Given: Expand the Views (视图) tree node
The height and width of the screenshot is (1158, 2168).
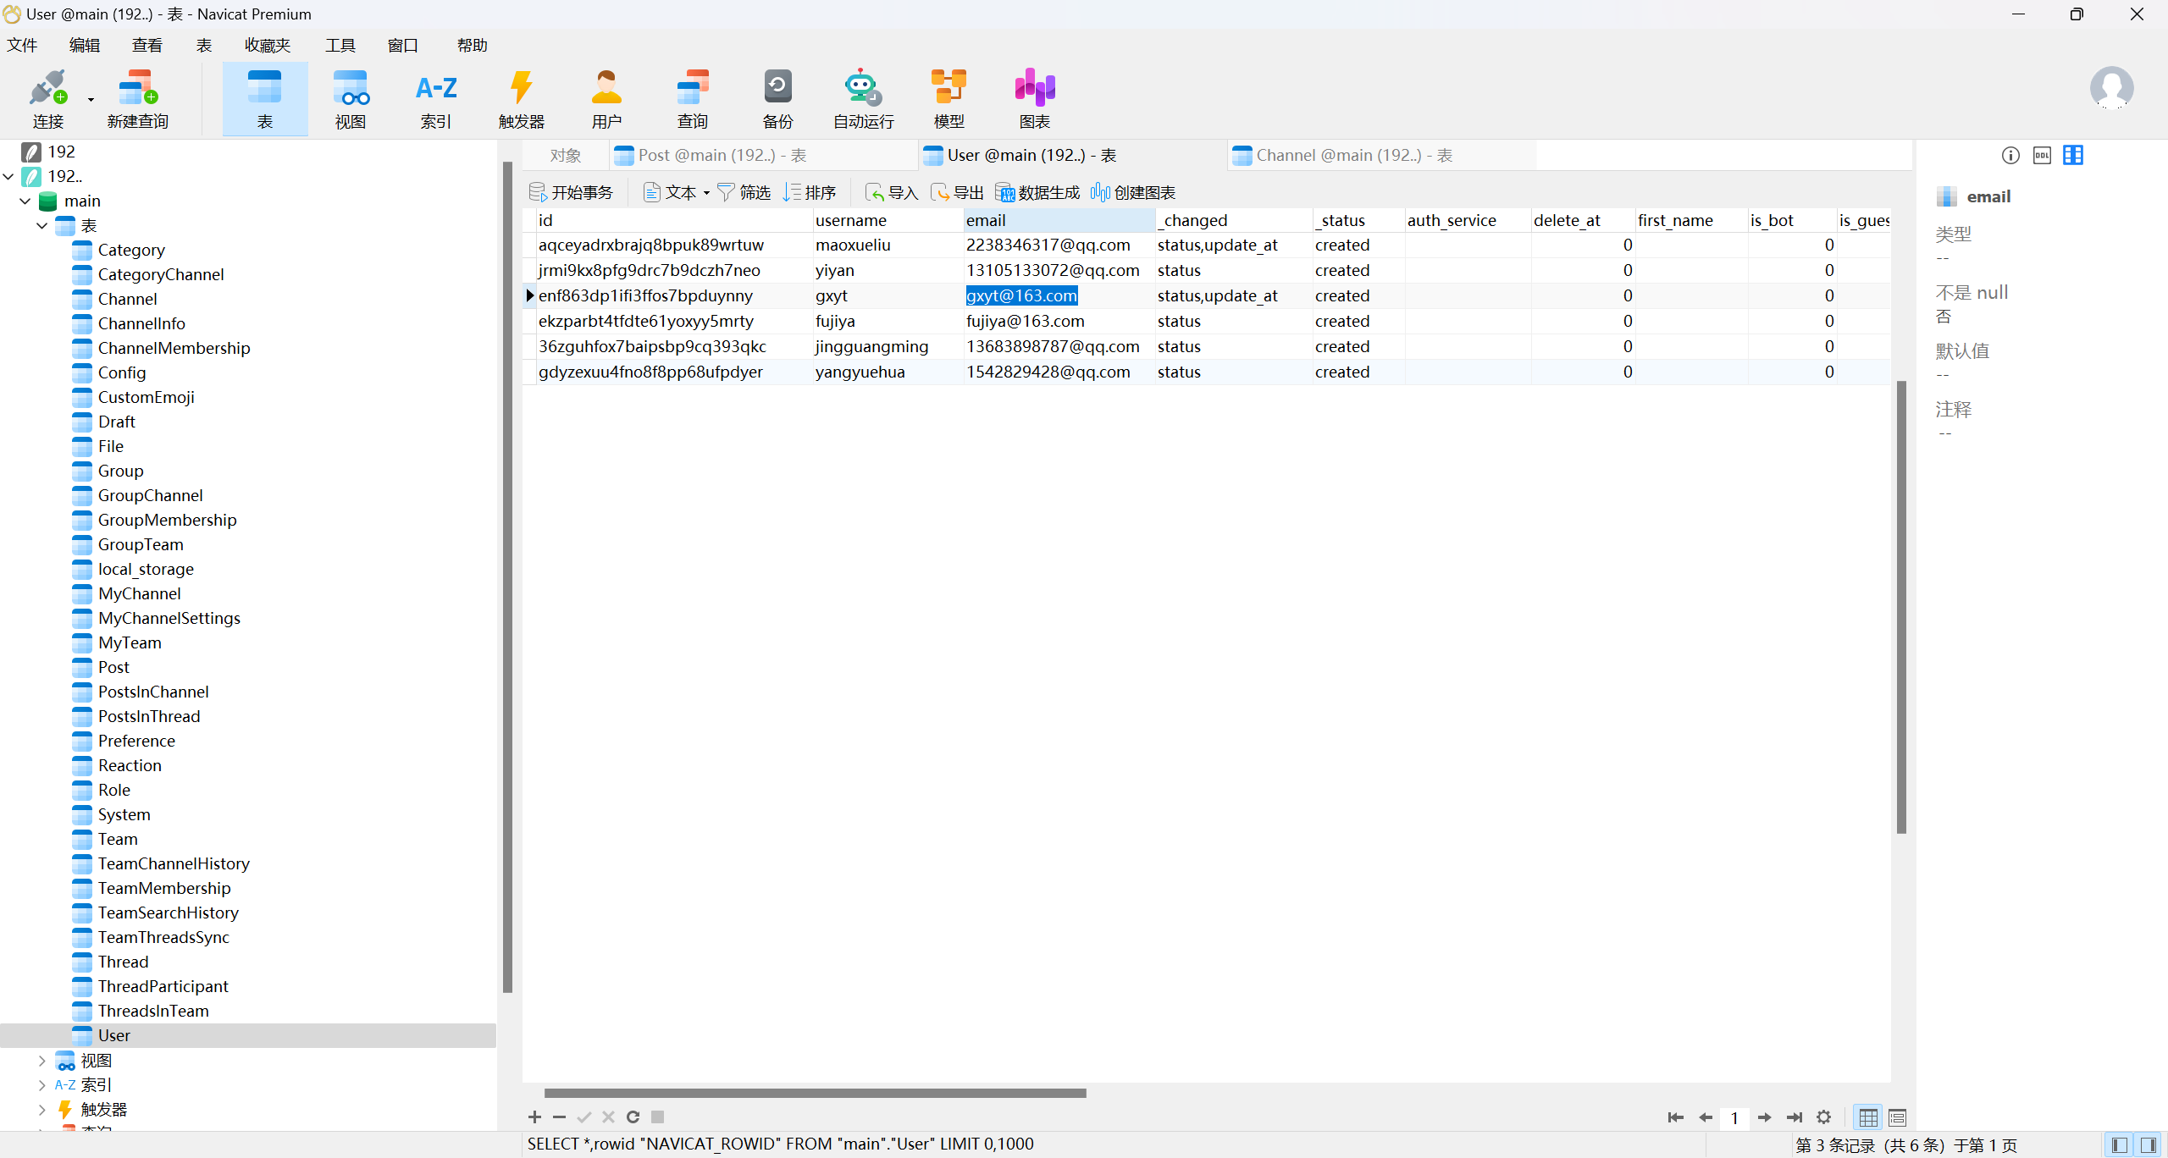Looking at the screenshot, I should [41, 1061].
